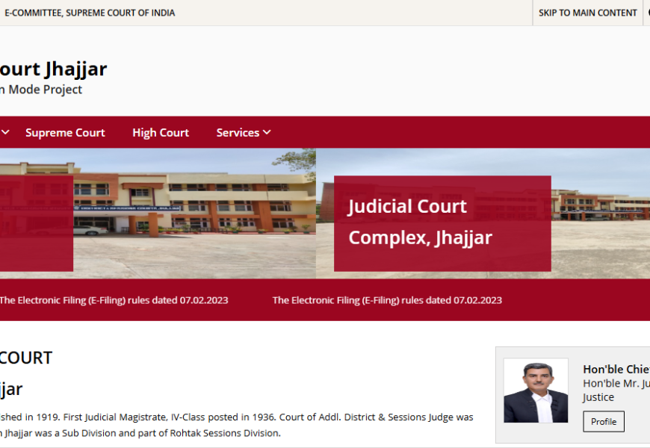Click the partially visible red caption box
Viewport: 650px width, 448px height.
pyautogui.click(x=37, y=223)
